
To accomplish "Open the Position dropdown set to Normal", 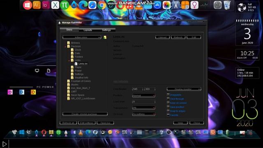I will tap(143, 95).
